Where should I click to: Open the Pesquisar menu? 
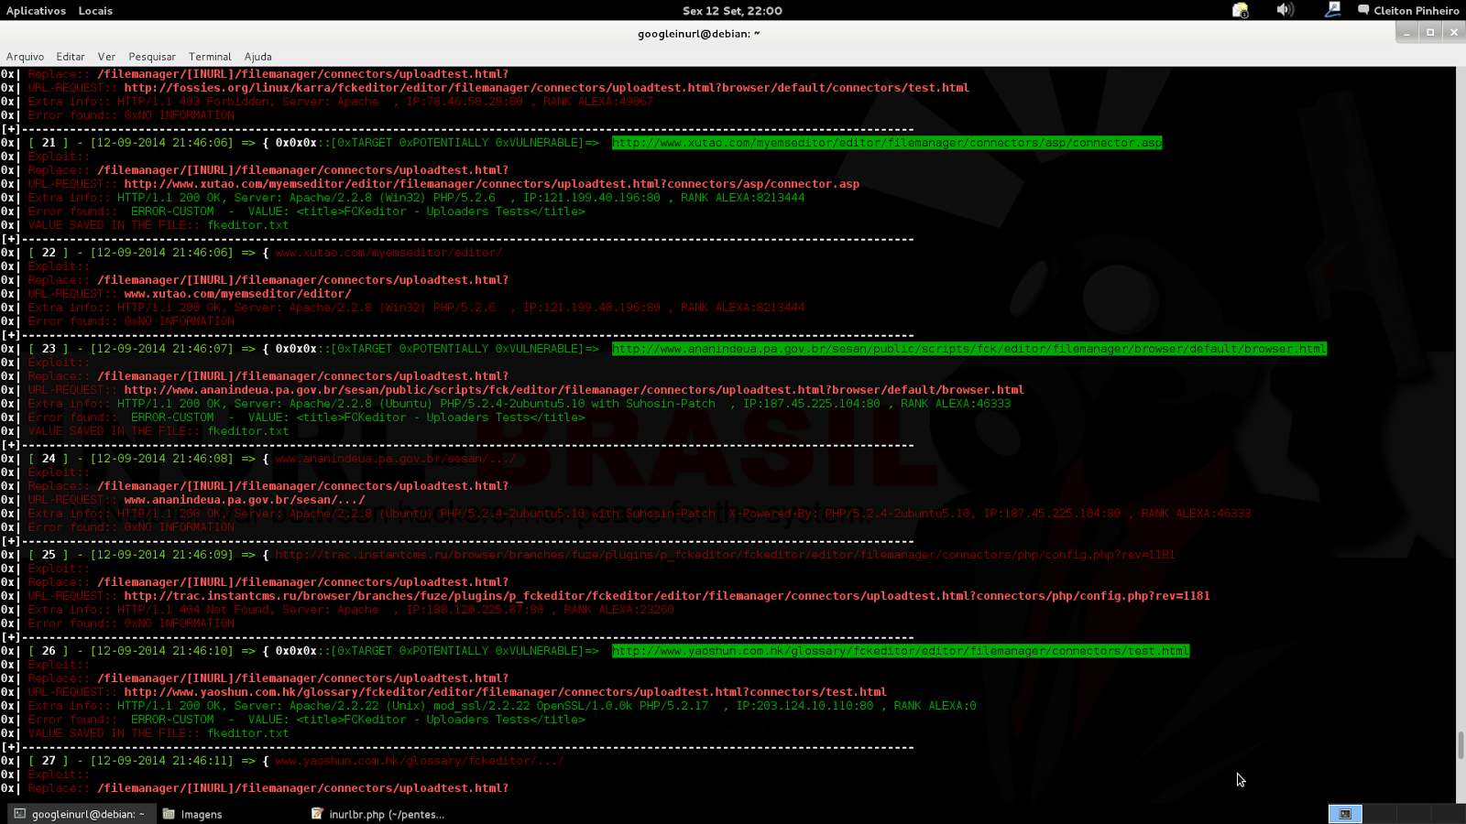[152, 57]
